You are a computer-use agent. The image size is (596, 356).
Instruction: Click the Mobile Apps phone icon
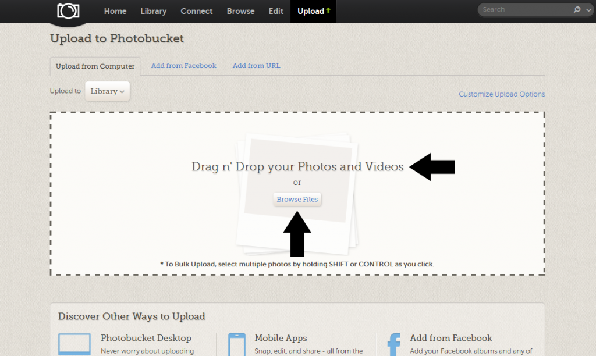pos(236,344)
